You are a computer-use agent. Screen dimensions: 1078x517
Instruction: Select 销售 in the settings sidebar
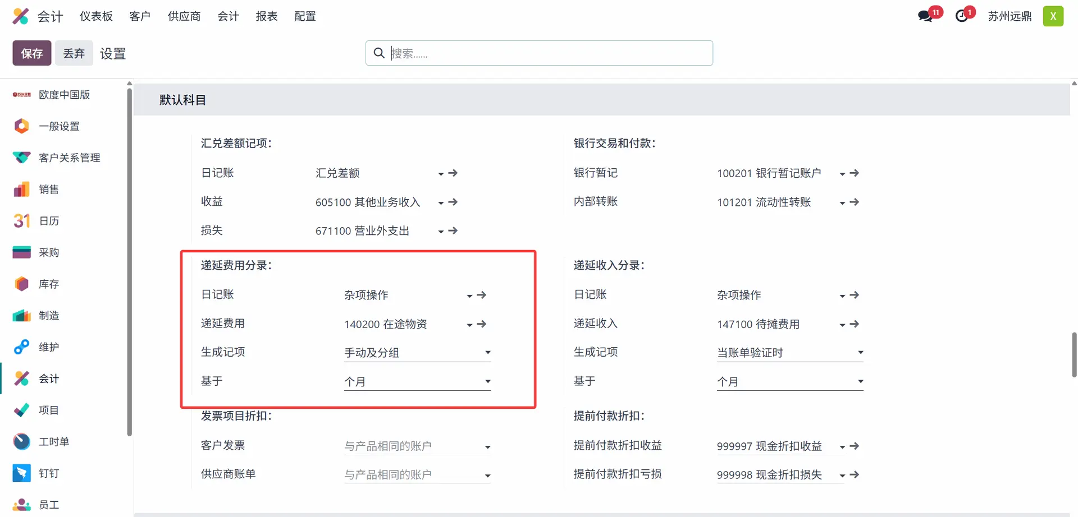(x=49, y=190)
